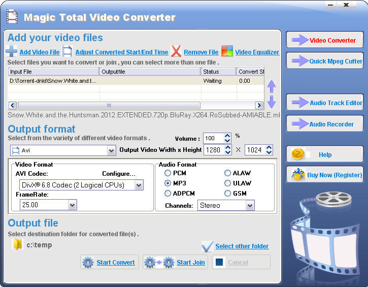Click the Add Video File link
The image size is (368, 287).
(40, 52)
